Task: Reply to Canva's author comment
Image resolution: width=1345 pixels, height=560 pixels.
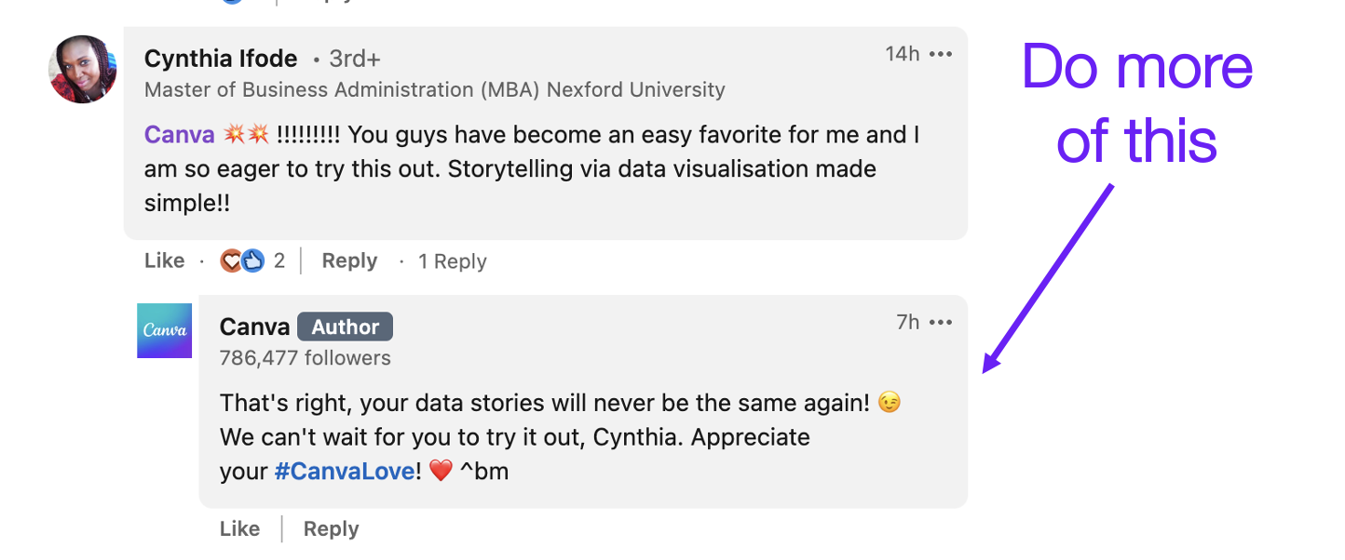Action: click(331, 529)
